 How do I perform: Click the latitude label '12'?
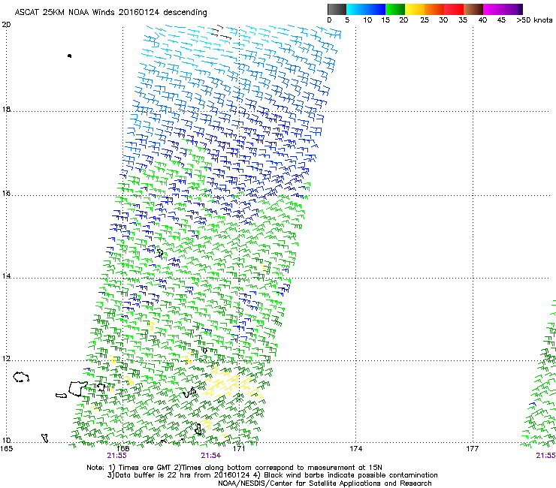point(6,358)
